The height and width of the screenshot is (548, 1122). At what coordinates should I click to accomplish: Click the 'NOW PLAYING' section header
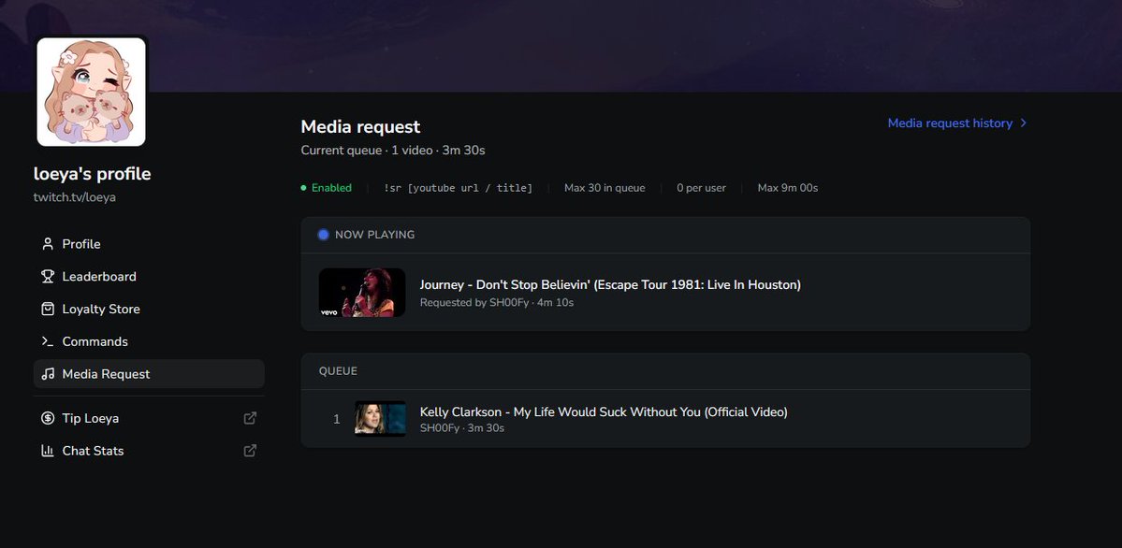pos(375,235)
